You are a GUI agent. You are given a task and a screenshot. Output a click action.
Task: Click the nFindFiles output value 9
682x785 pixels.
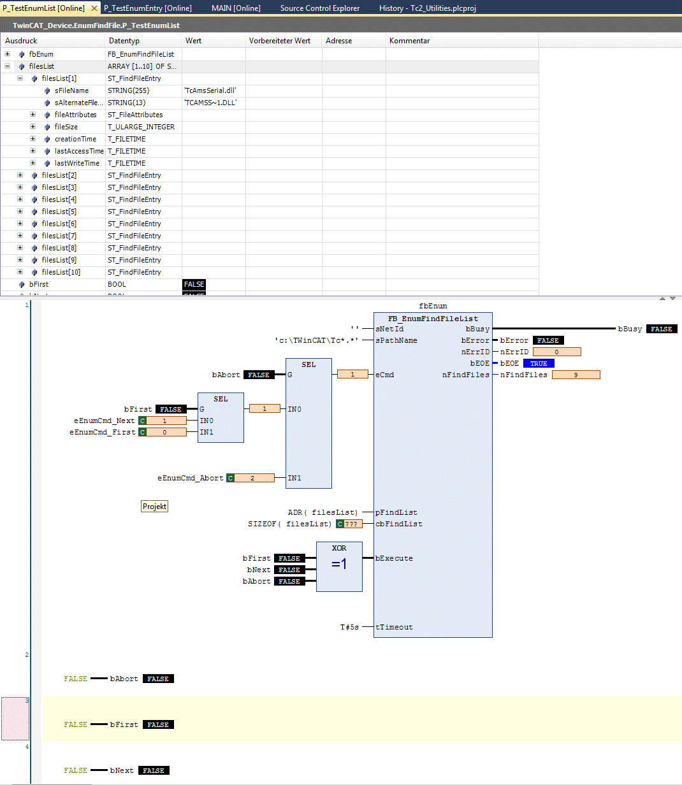tap(576, 375)
